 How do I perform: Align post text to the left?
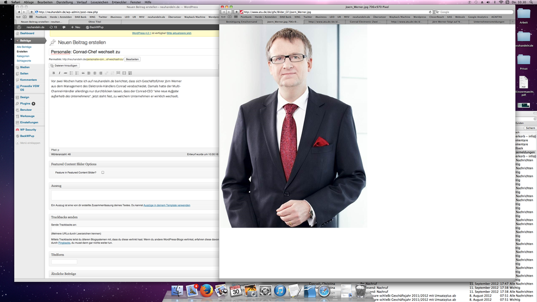coord(89,73)
